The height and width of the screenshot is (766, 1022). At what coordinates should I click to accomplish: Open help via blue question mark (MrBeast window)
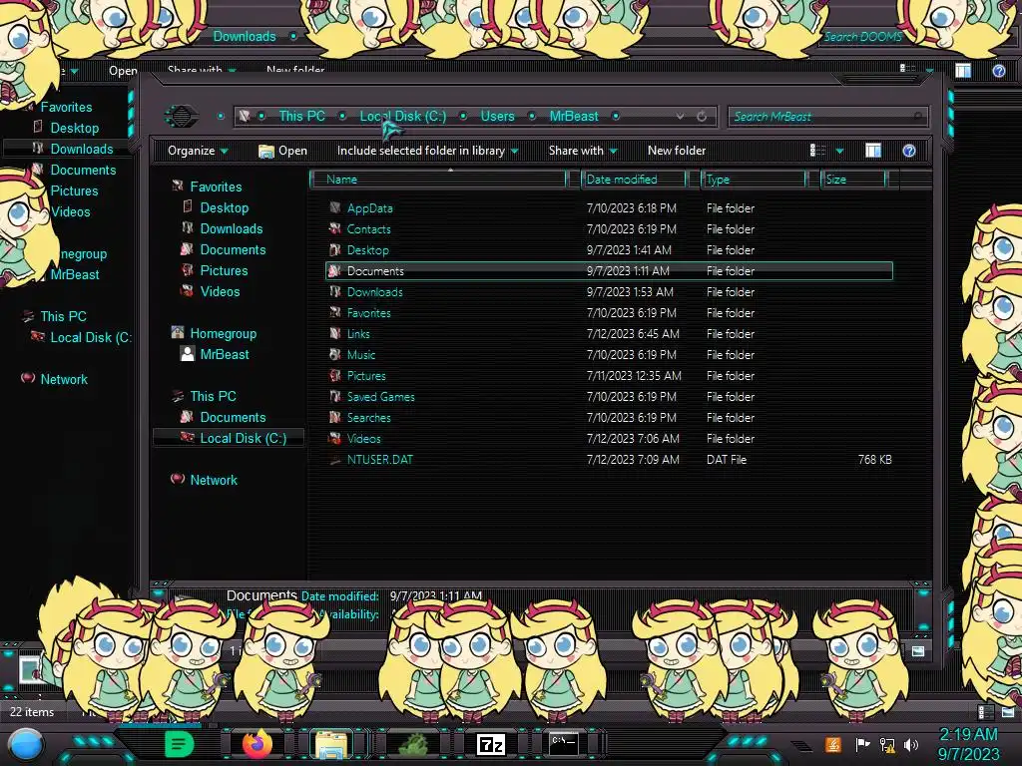[908, 151]
